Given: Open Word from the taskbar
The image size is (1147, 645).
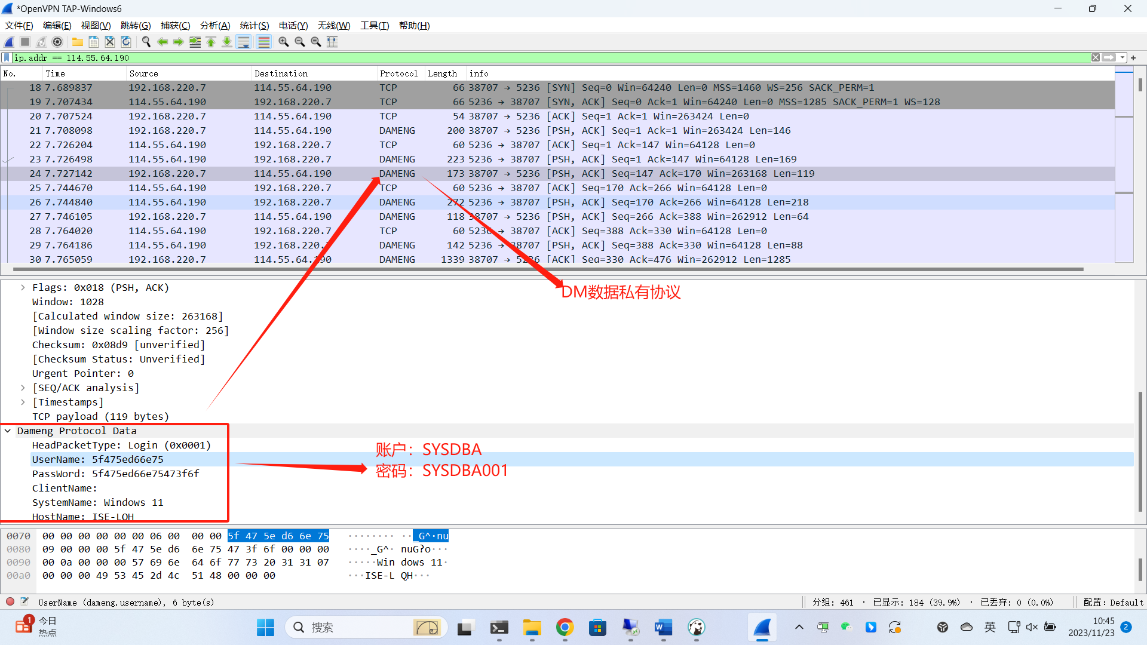Looking at the screenshot, I should (663, 628).
